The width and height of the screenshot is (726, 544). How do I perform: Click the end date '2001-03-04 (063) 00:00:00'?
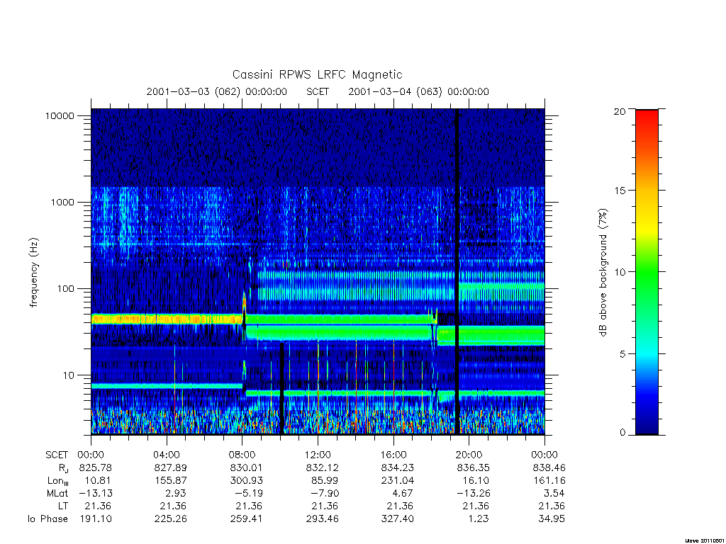tap(418, 91)
